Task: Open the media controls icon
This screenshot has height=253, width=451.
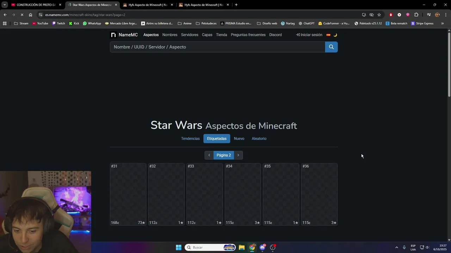Action: tap(429, 15)
